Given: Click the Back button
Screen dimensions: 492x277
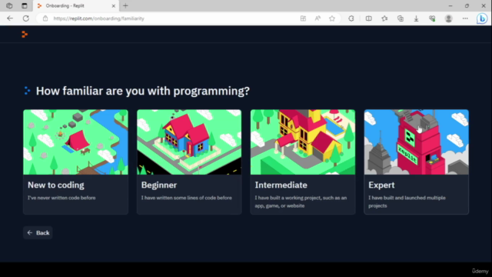Looking at the screenshot, I should tap(38, 232).
